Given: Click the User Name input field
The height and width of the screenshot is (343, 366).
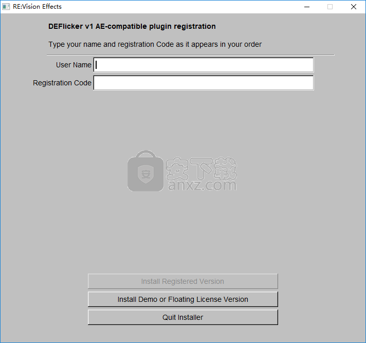Looking at the screenshot, I should pyautogui.click(x=204, y=65).
